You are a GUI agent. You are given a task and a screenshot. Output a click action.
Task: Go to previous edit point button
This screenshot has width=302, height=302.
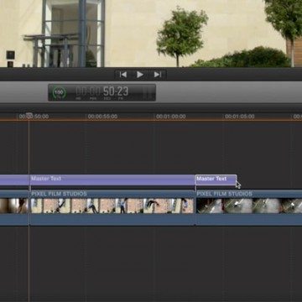(123, 75)
